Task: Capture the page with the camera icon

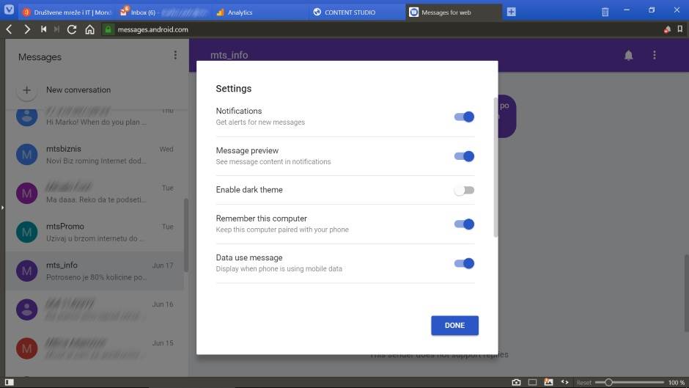Action: (516, 382)
